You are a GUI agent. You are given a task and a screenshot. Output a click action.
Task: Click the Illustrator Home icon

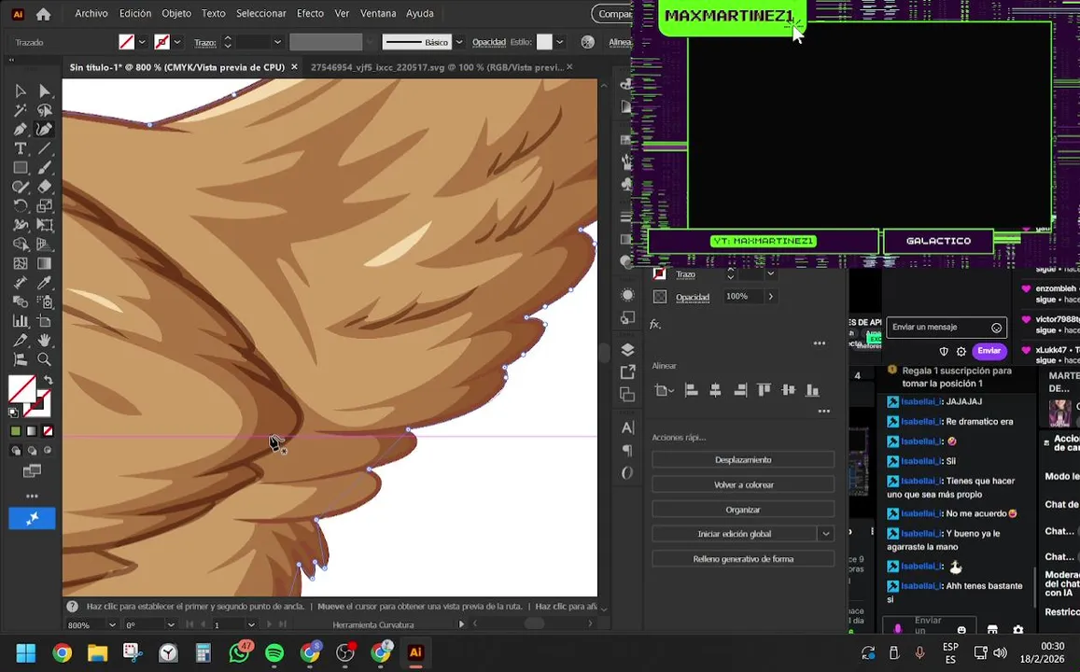(43, 14)
